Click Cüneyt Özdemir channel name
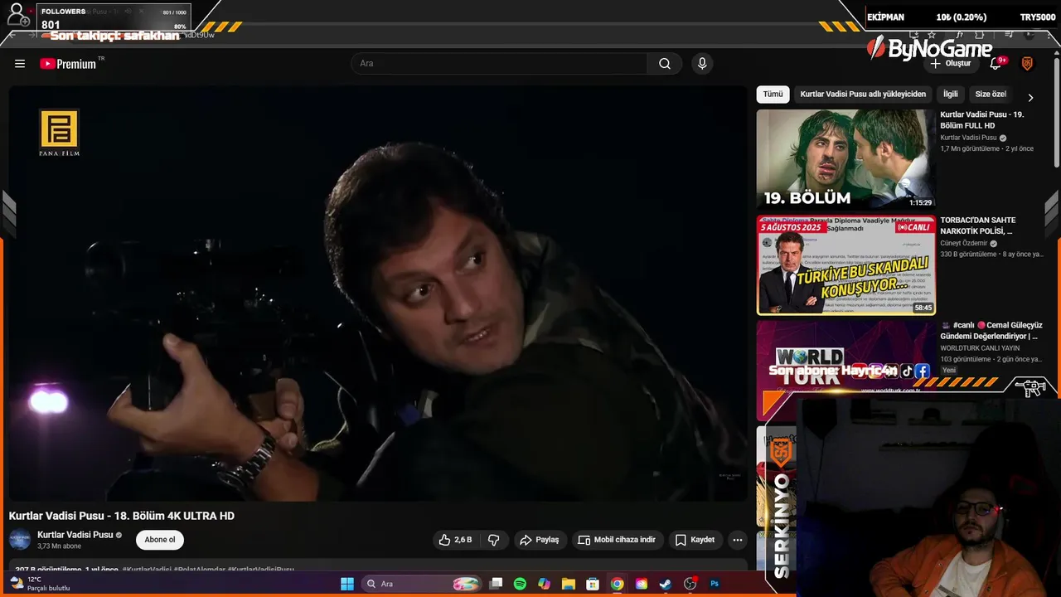 pos(965,244)
